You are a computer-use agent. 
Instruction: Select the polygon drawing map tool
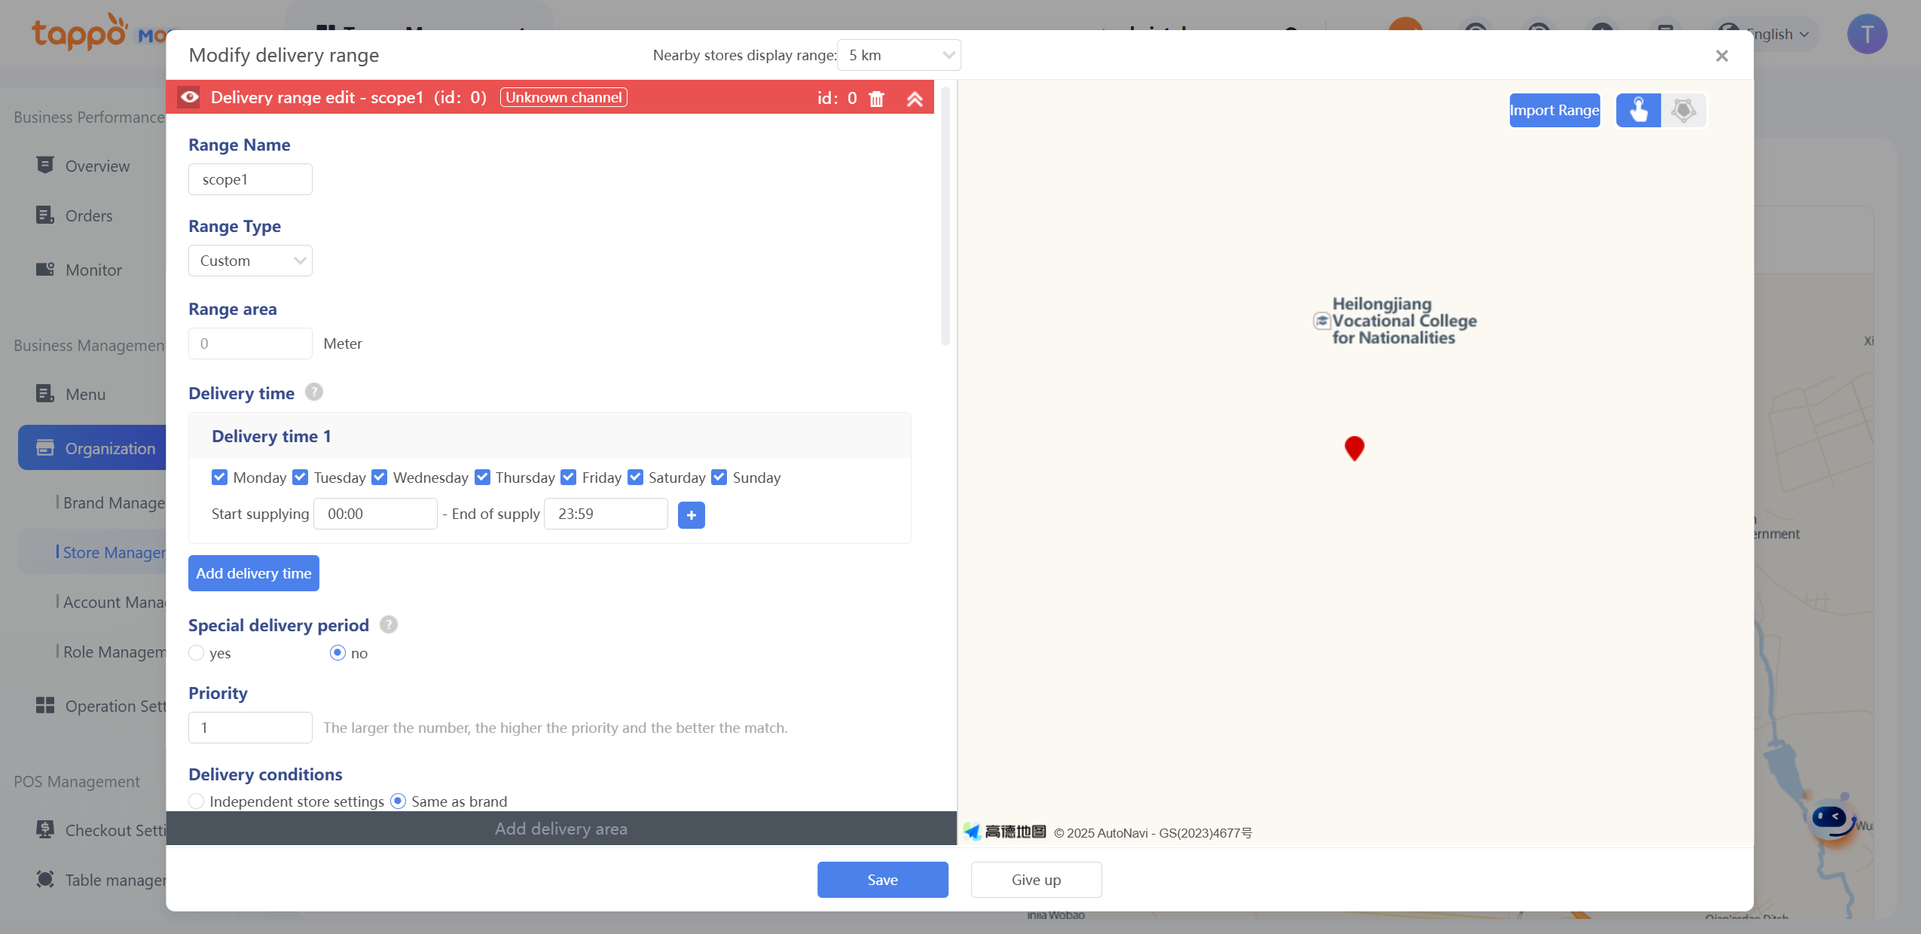pyautogui.click(x=1683, y=111)
